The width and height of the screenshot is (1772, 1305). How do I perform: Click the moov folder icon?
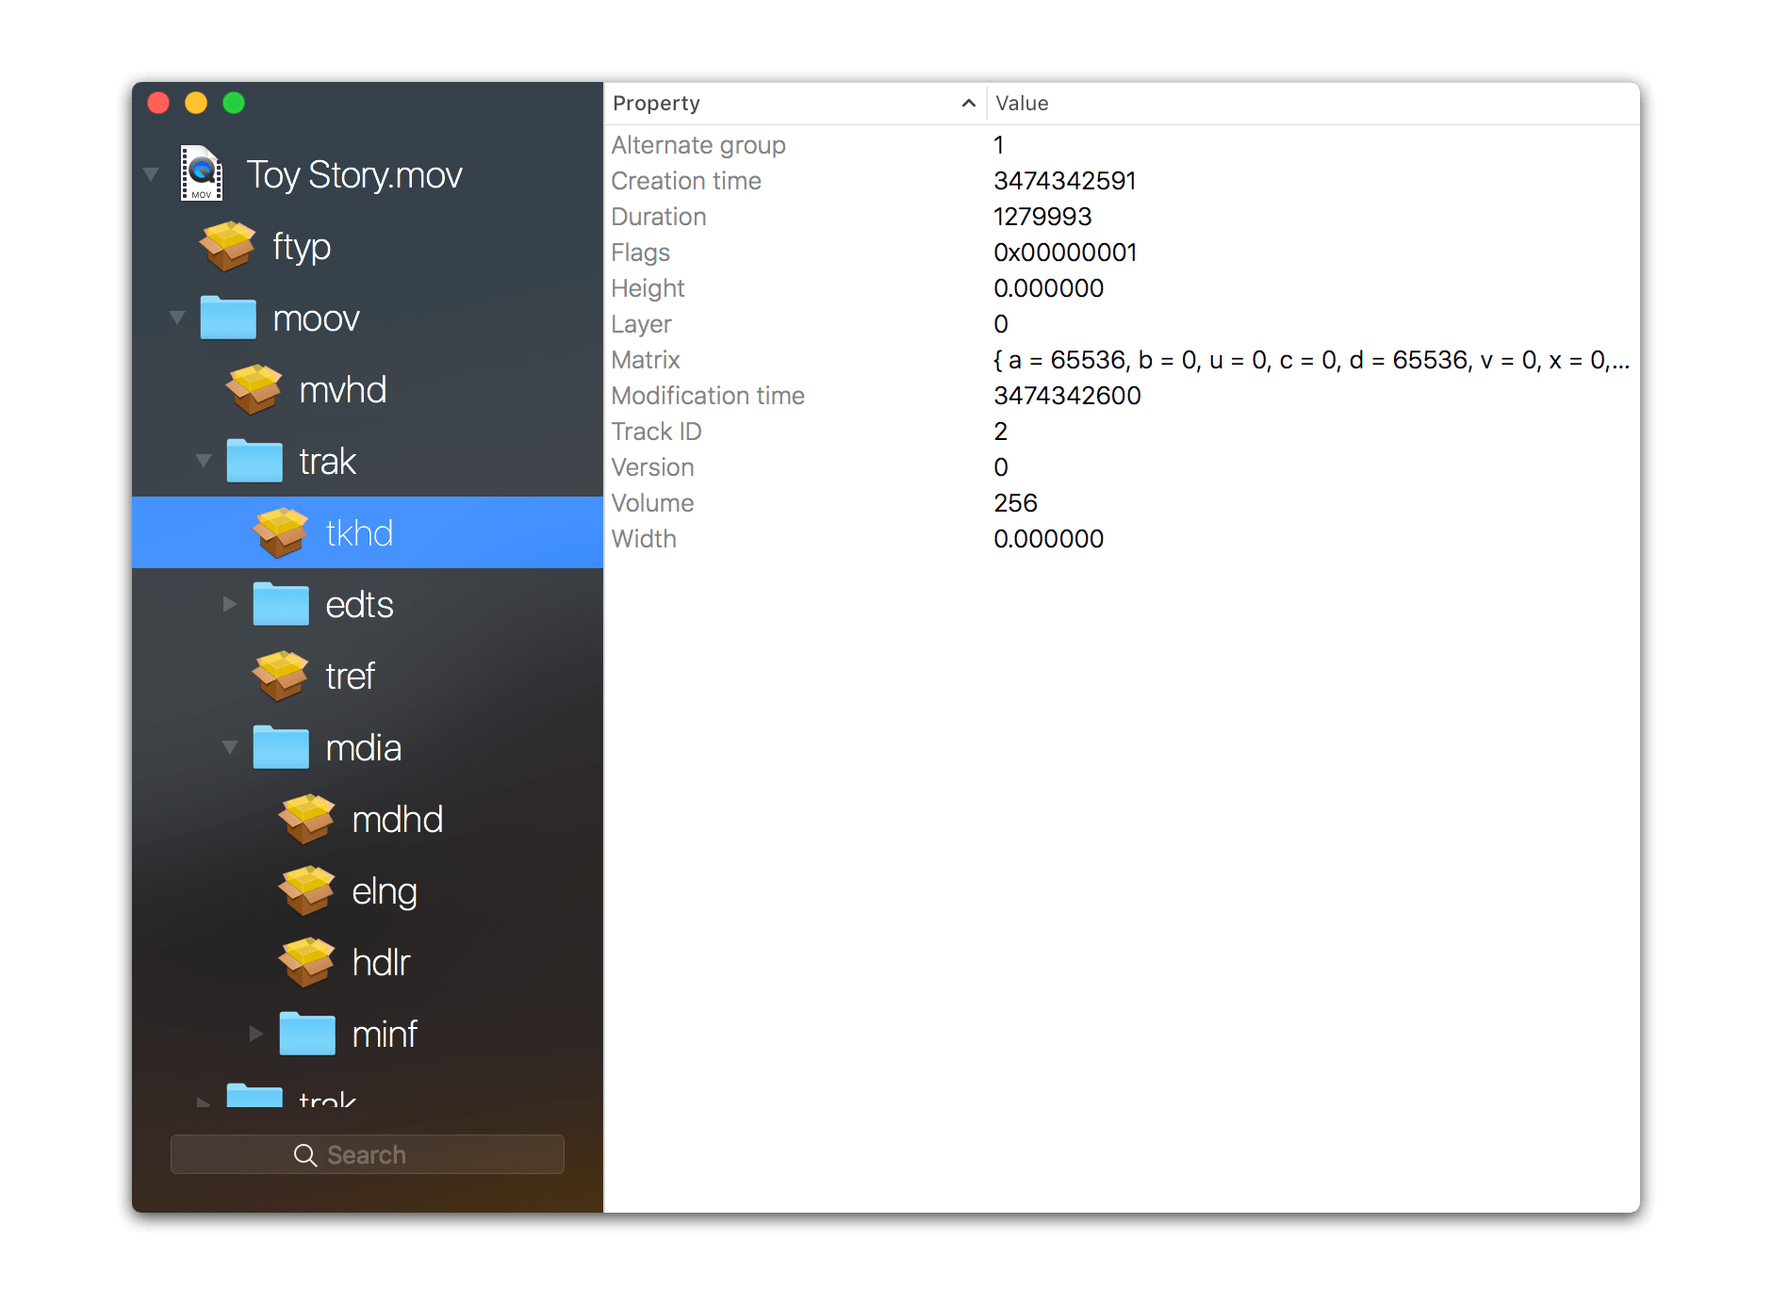tap(228, 318)
